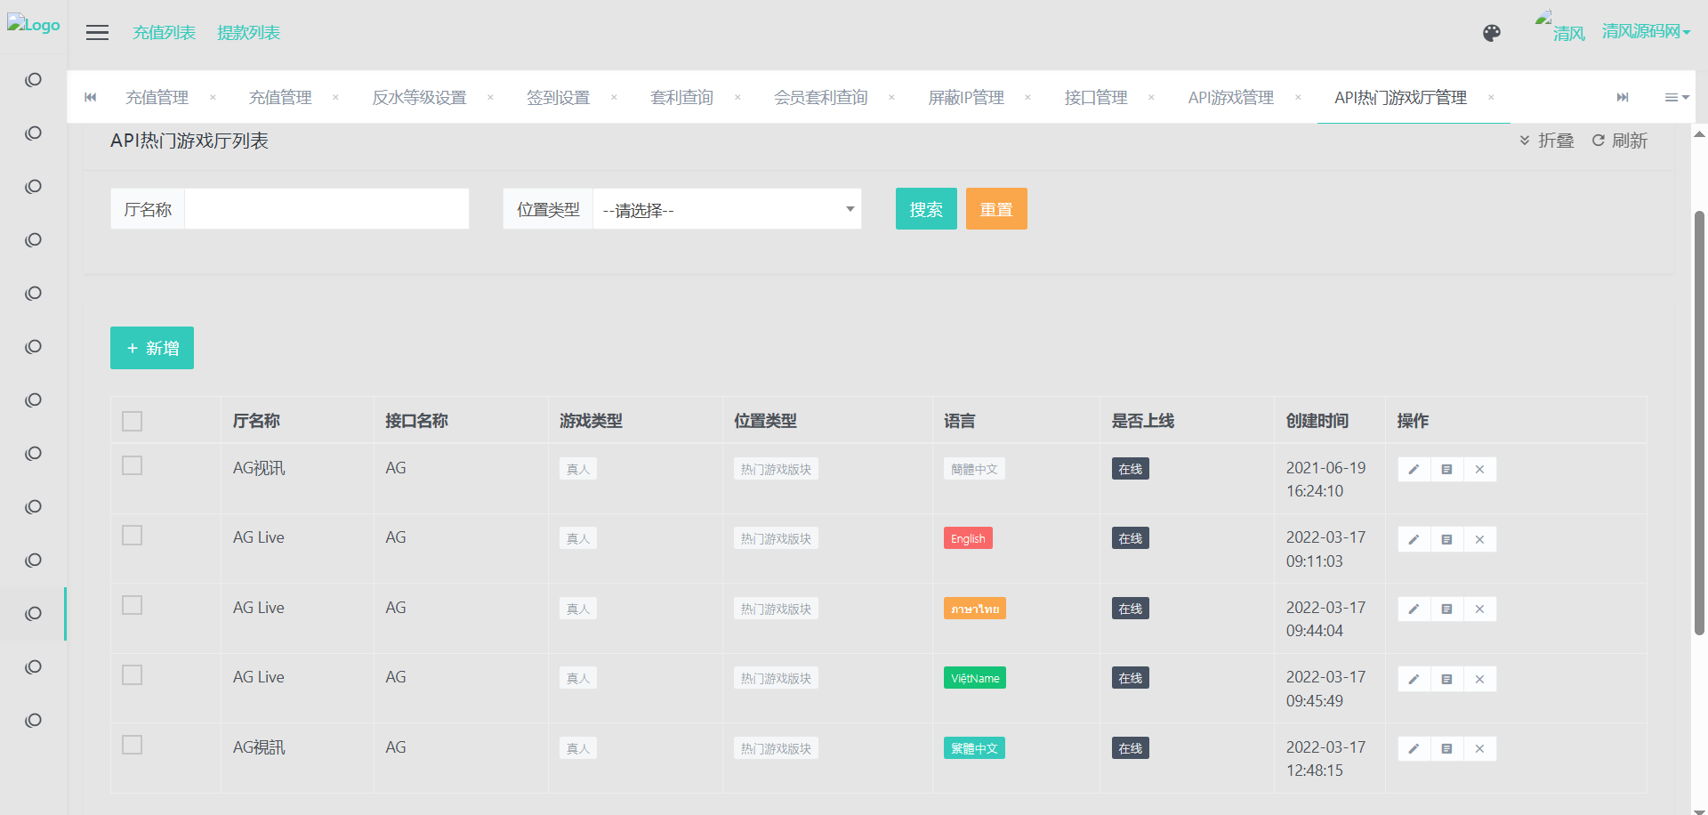Collapse the search panel with 折叠

coord(1547,141)
